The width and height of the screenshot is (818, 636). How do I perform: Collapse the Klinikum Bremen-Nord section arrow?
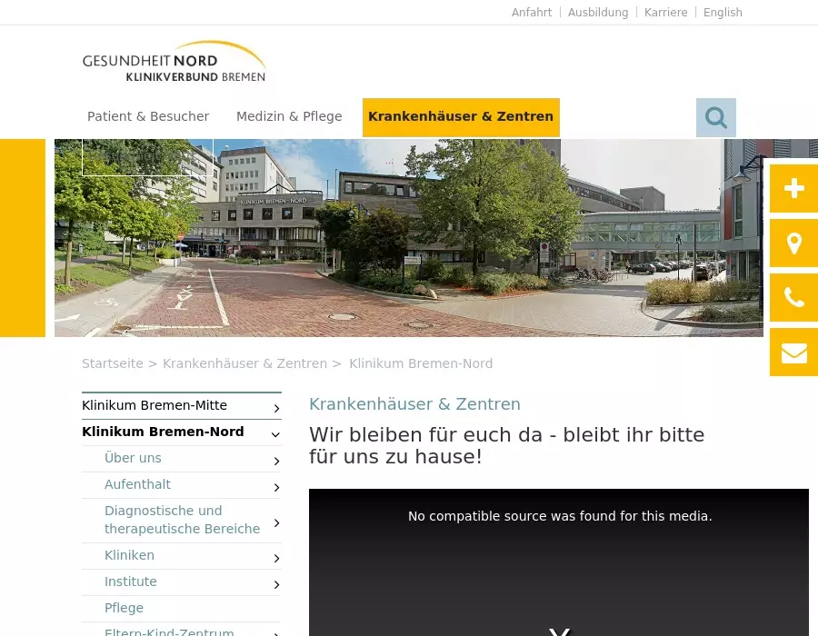(x=276, y=434)
